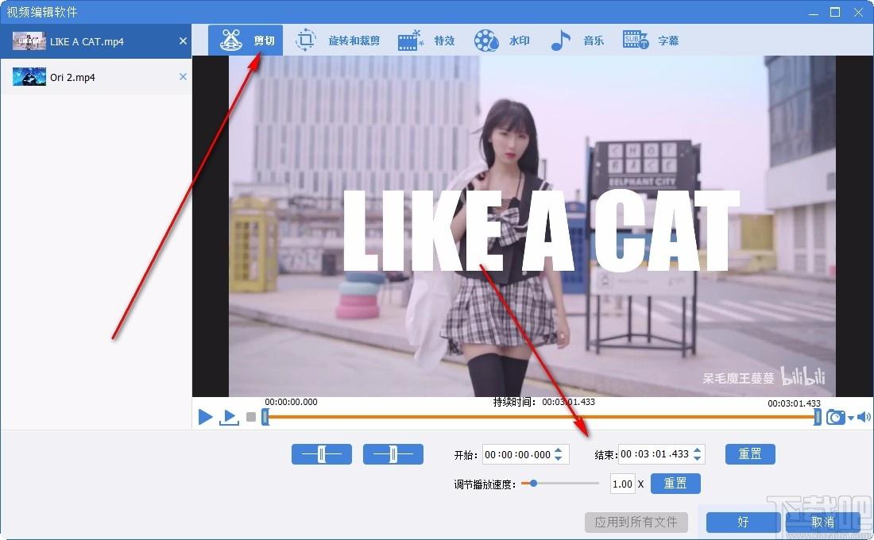Play the video preview
Image resolution: width=874 pixels, height=540 pixels.
pyautogui.click(x=205, y=417)
